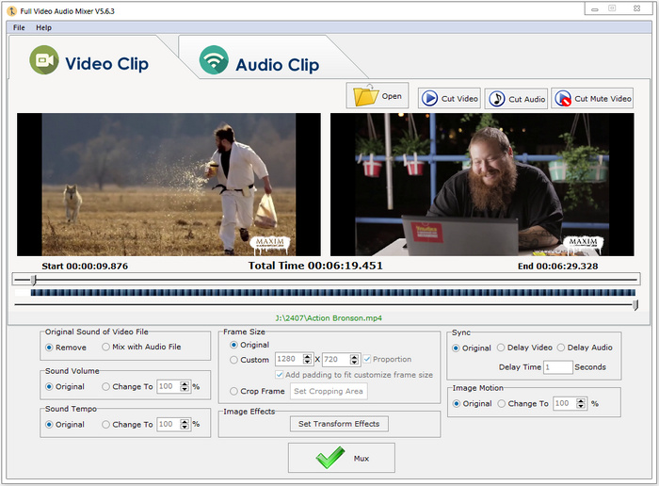Click frame height 720 spinner arrows
Image resolution: width=659 pixels, height=486 pixels.
[355, 359]
